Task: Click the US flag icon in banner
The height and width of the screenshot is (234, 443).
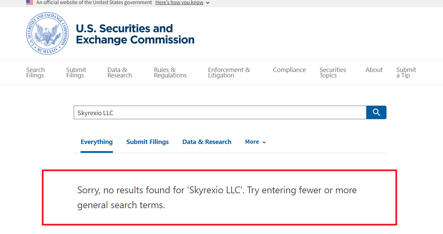Action: [x=30, y=2]
